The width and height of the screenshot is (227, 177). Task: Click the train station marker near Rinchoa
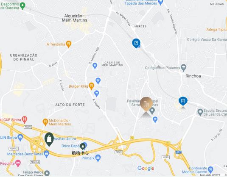183,101
